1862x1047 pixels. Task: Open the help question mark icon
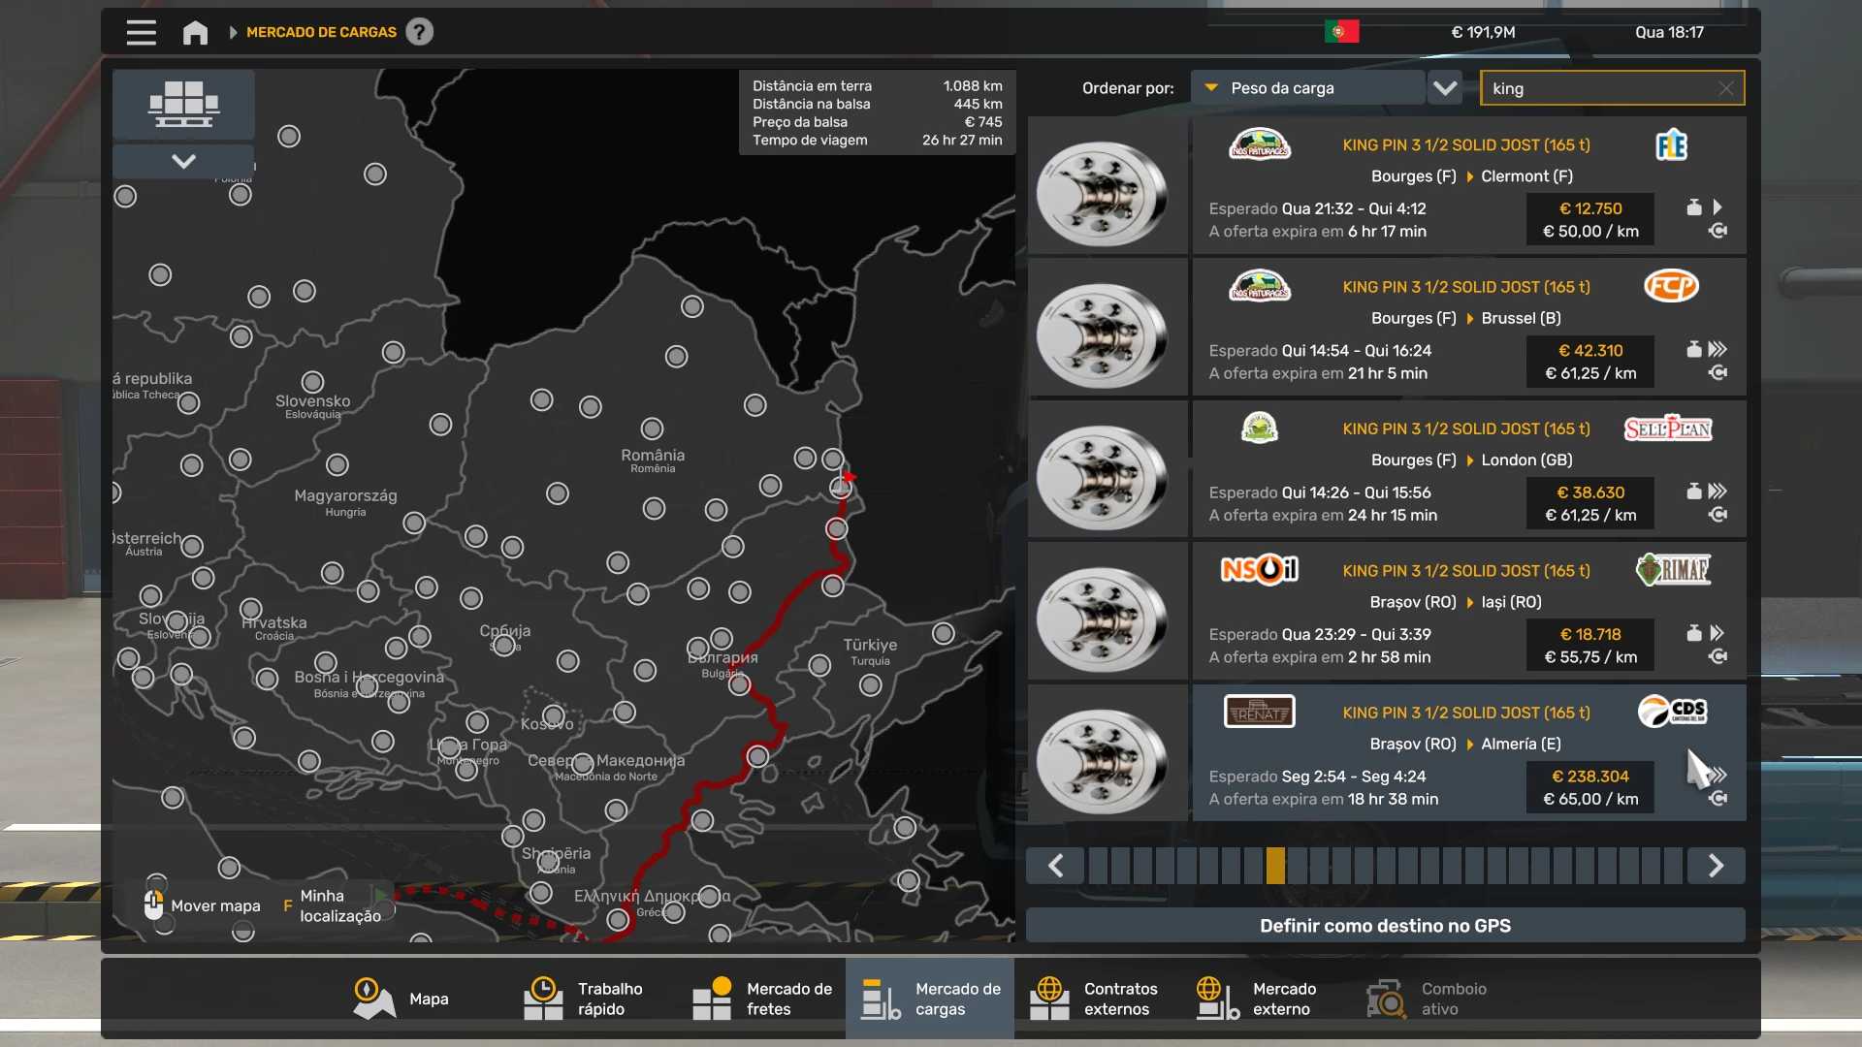tap(419, 32)
